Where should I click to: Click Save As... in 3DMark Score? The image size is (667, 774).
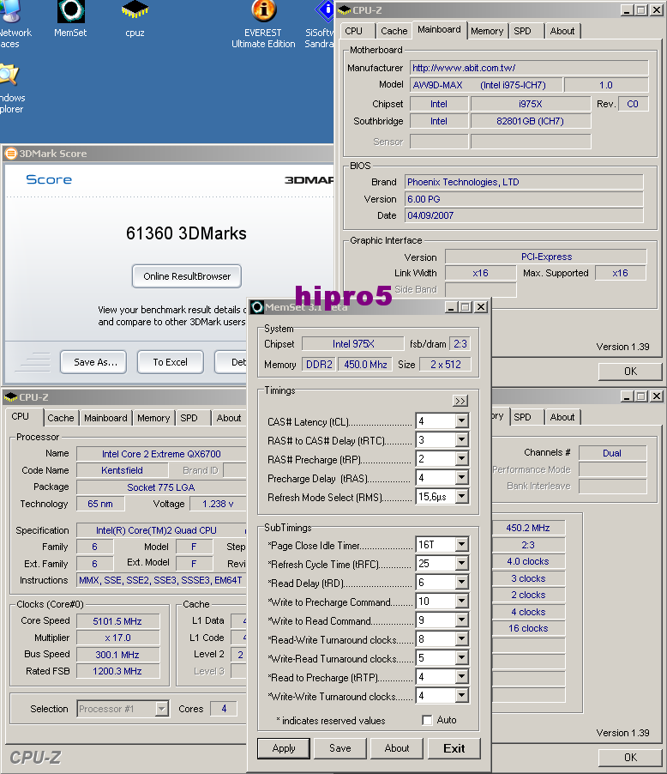point(93,362)
